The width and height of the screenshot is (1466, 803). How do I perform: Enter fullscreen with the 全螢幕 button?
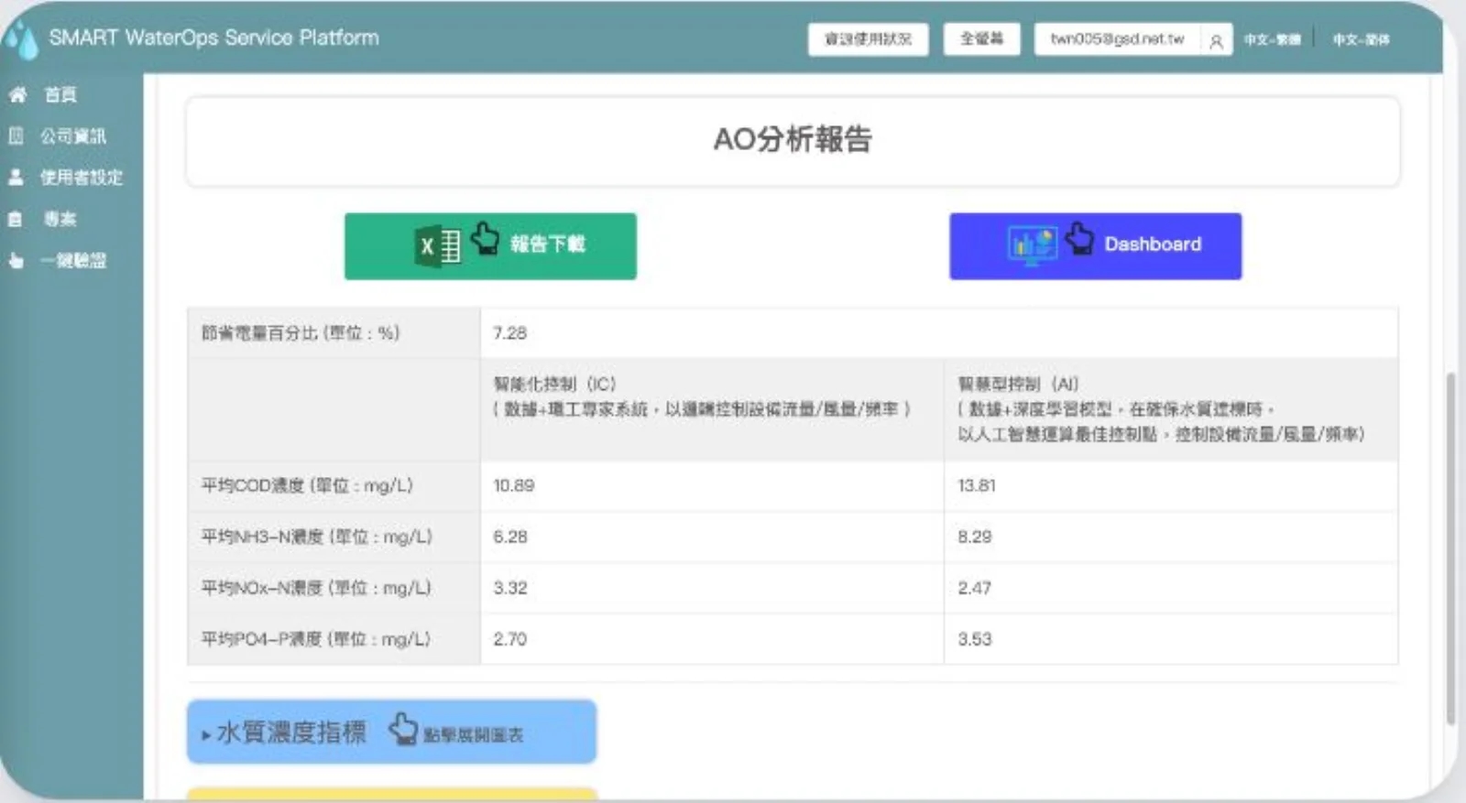[x=981, y=38]
